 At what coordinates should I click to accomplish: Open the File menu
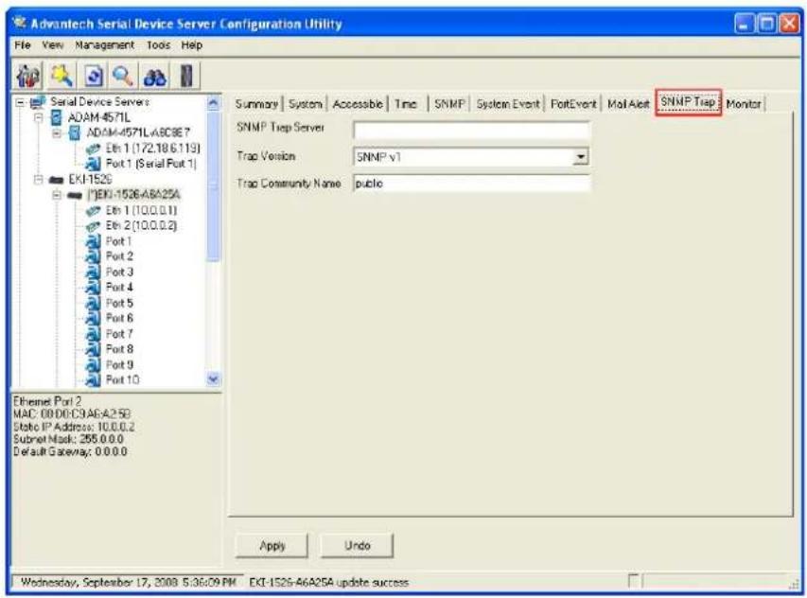22,45
